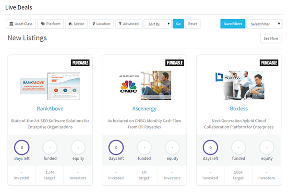Image resolution: width=288 pixels, height=192 pixels.
Task: Click the Live Deals page heading
Action: point(19,7)
